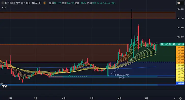Select the blue 100.88 price label
185x100 pixels.
180,83
